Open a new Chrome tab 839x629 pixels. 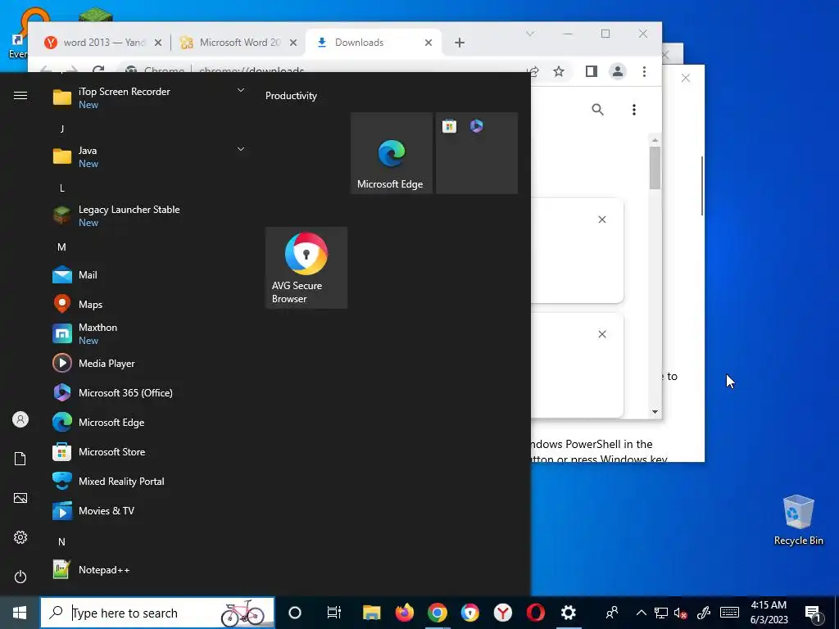pyautogui.click(x=459, y=43)
